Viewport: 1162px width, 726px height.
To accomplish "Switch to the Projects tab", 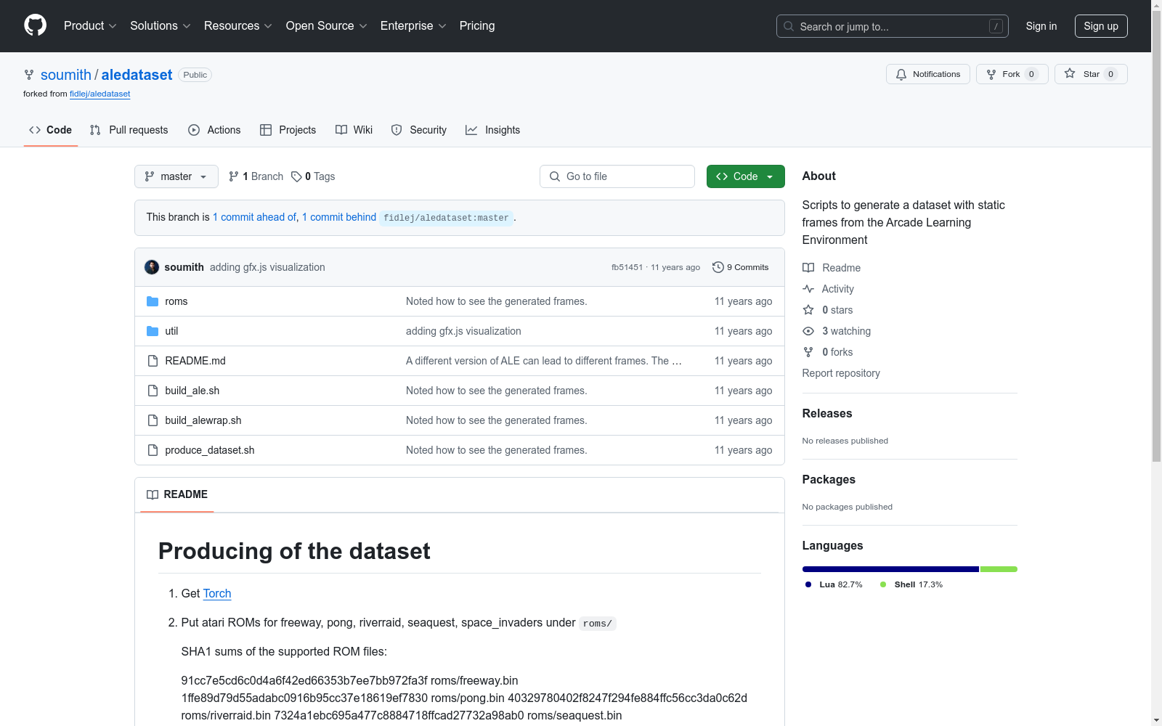I will coord(288,130).
